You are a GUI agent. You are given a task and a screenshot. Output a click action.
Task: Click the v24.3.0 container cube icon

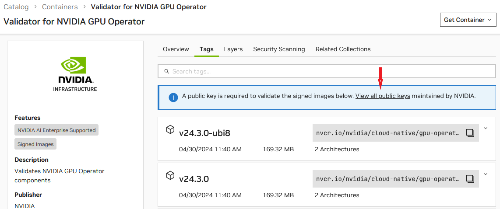point(170,176)
